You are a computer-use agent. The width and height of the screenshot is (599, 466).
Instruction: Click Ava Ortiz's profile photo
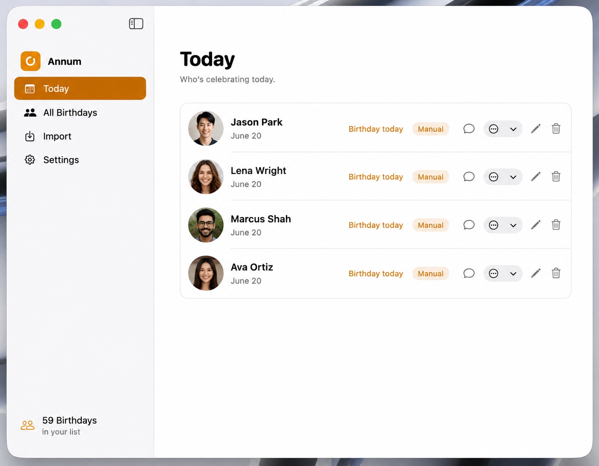206,273
